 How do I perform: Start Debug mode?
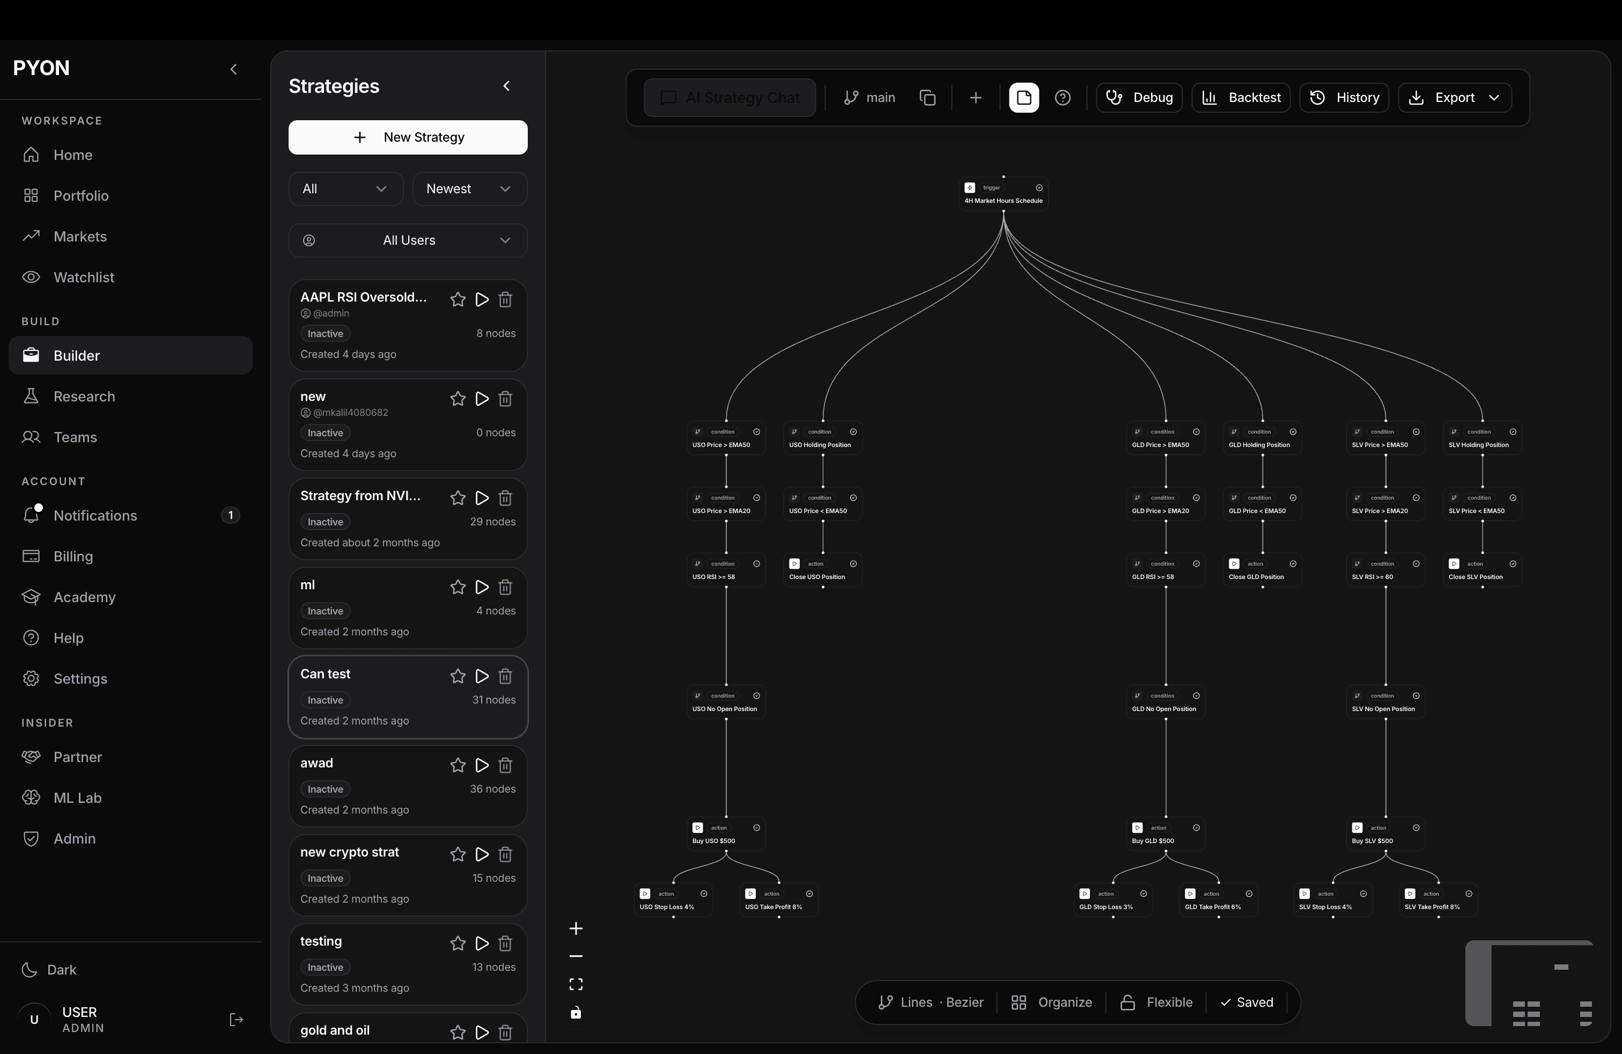(x=1139, y=98)
